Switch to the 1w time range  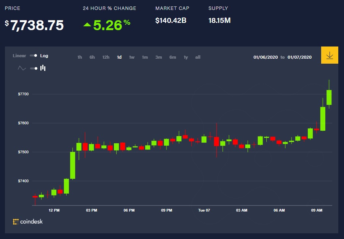pos(132,57)
